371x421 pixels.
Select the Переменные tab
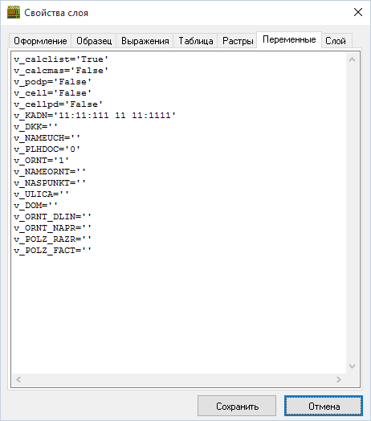[289, 39]
